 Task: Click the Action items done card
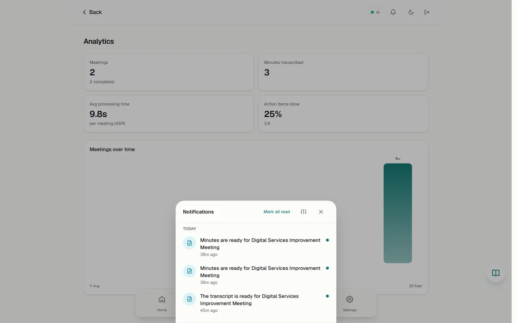point(343,114)
